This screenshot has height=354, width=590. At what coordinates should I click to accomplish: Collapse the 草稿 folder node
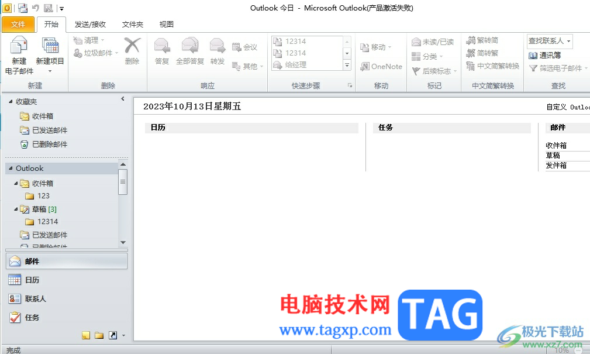tap(16, 209)
